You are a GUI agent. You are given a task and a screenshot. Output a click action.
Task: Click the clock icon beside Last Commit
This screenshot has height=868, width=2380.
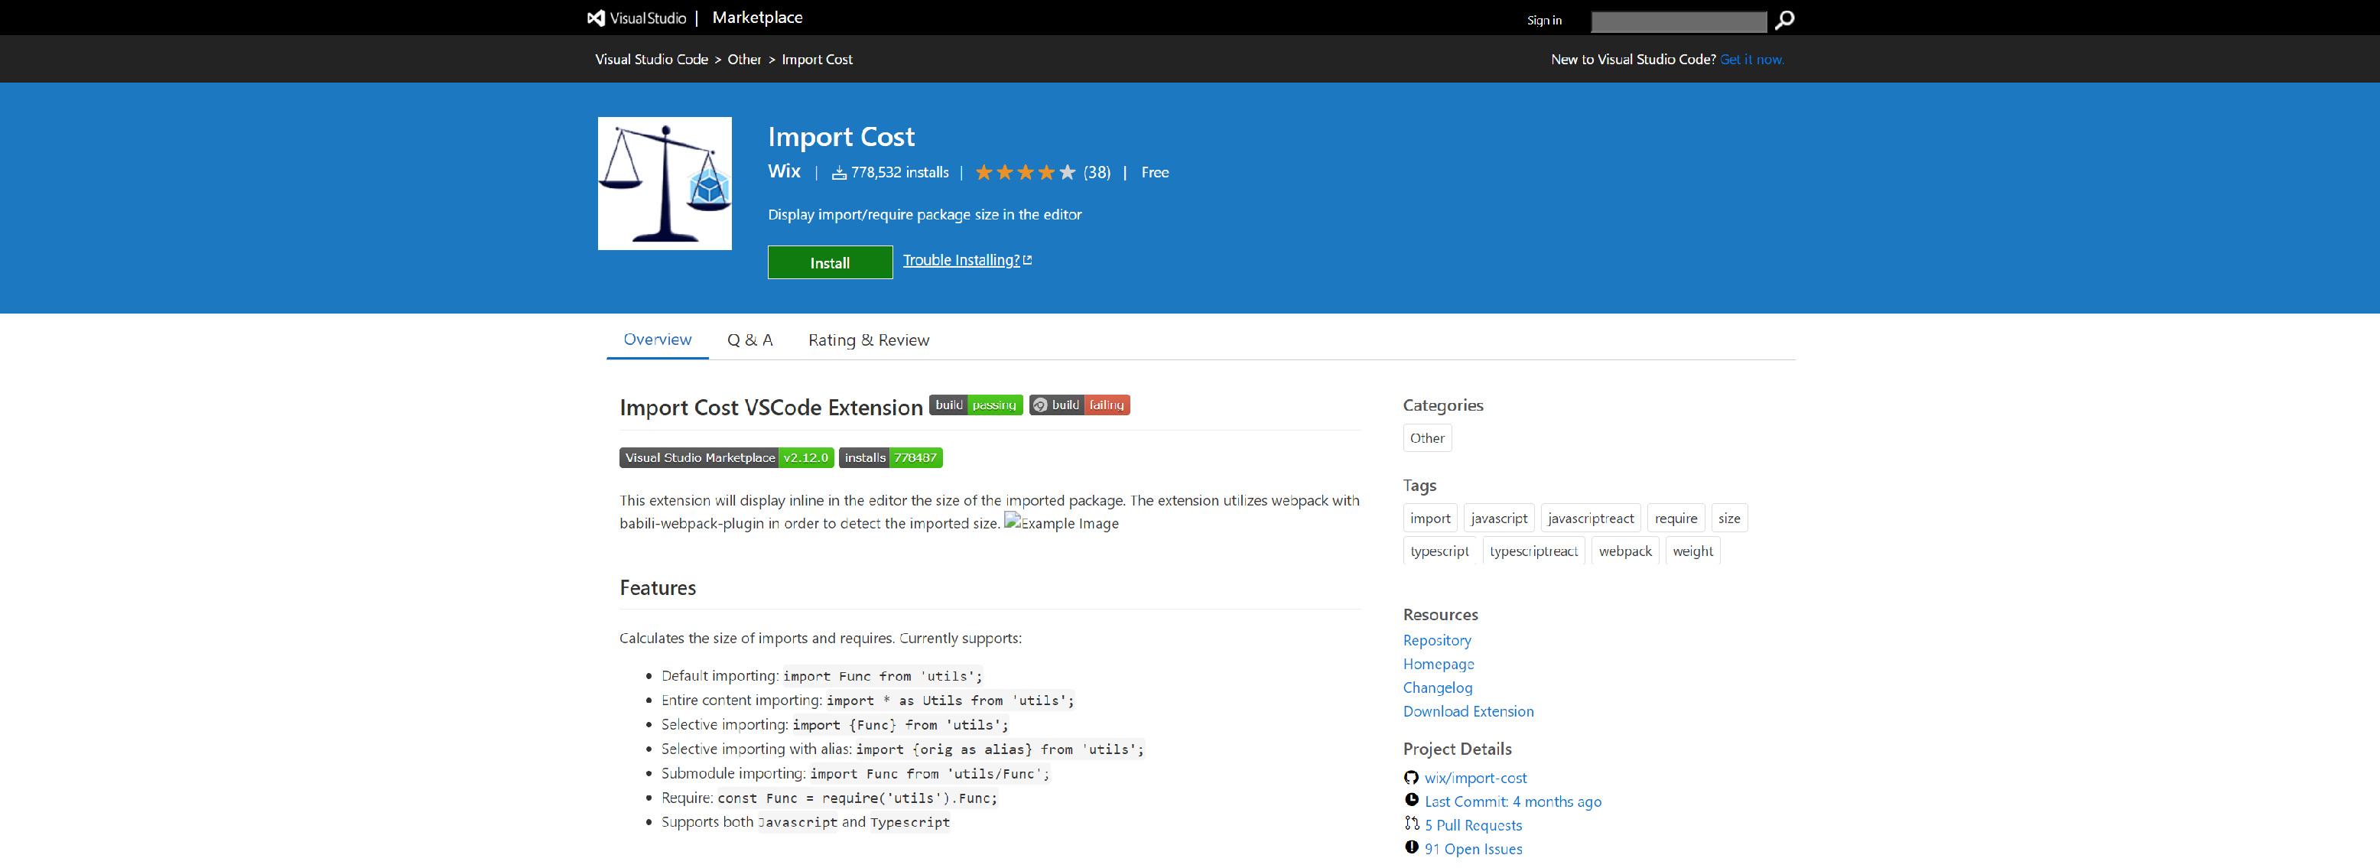coord(1411,800)
